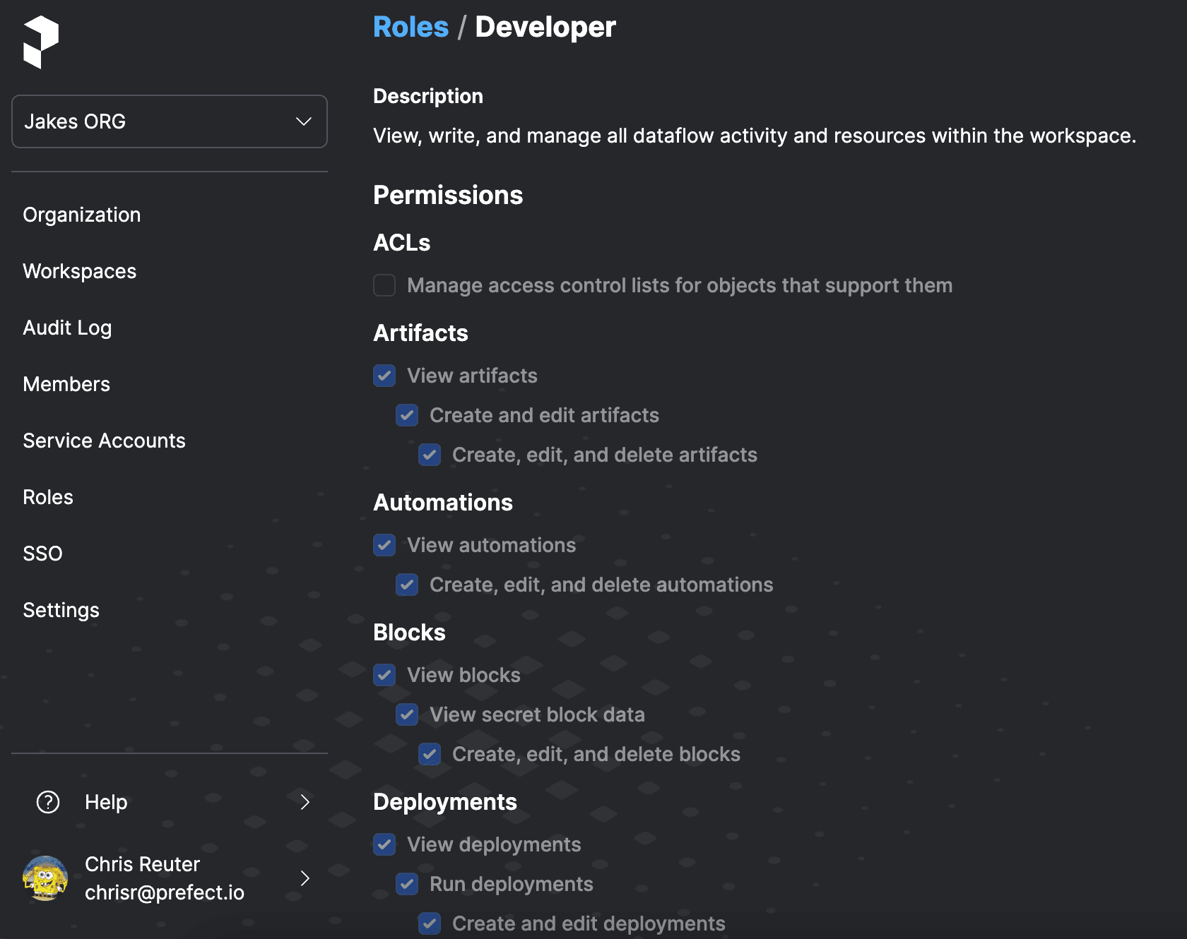Navigate to Service Accounts
Viewport: 1187px width, 939px height.
[x=104, y=441]
